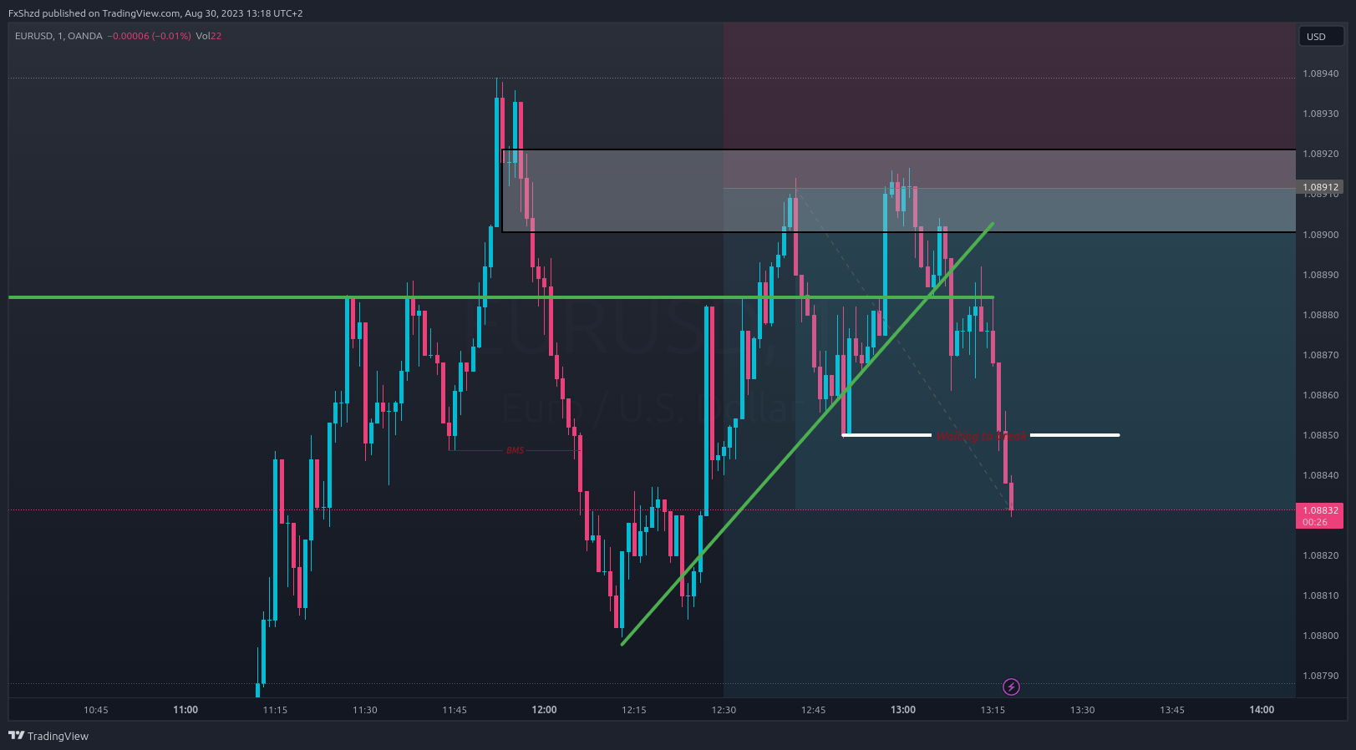
Task: Click the 1.08912 price label on the axis
Action: click(x=1320, y=187)
